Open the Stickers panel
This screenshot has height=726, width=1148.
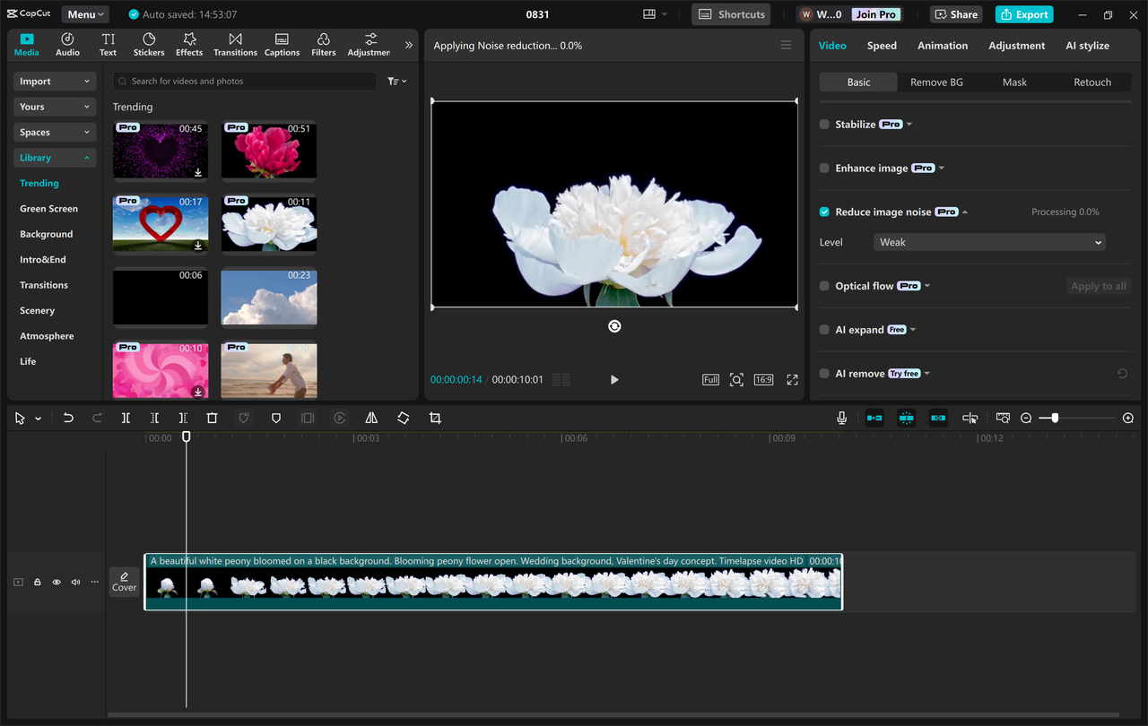pos(148,43)
